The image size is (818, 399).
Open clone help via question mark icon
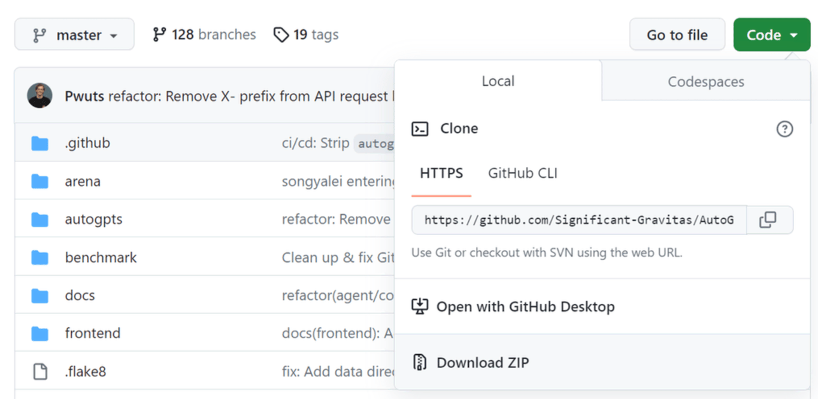(784, 129)
